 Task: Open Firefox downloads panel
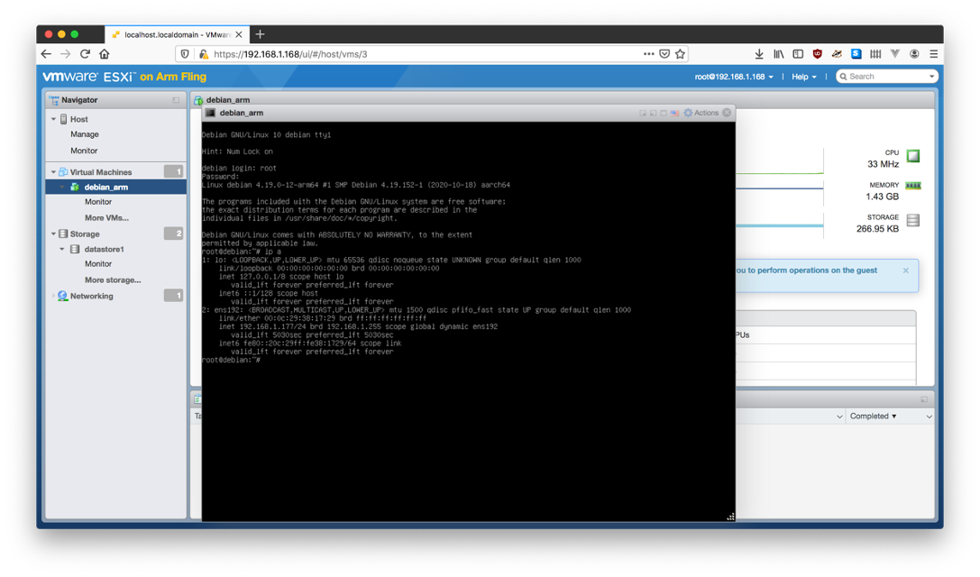pos(759,54)
